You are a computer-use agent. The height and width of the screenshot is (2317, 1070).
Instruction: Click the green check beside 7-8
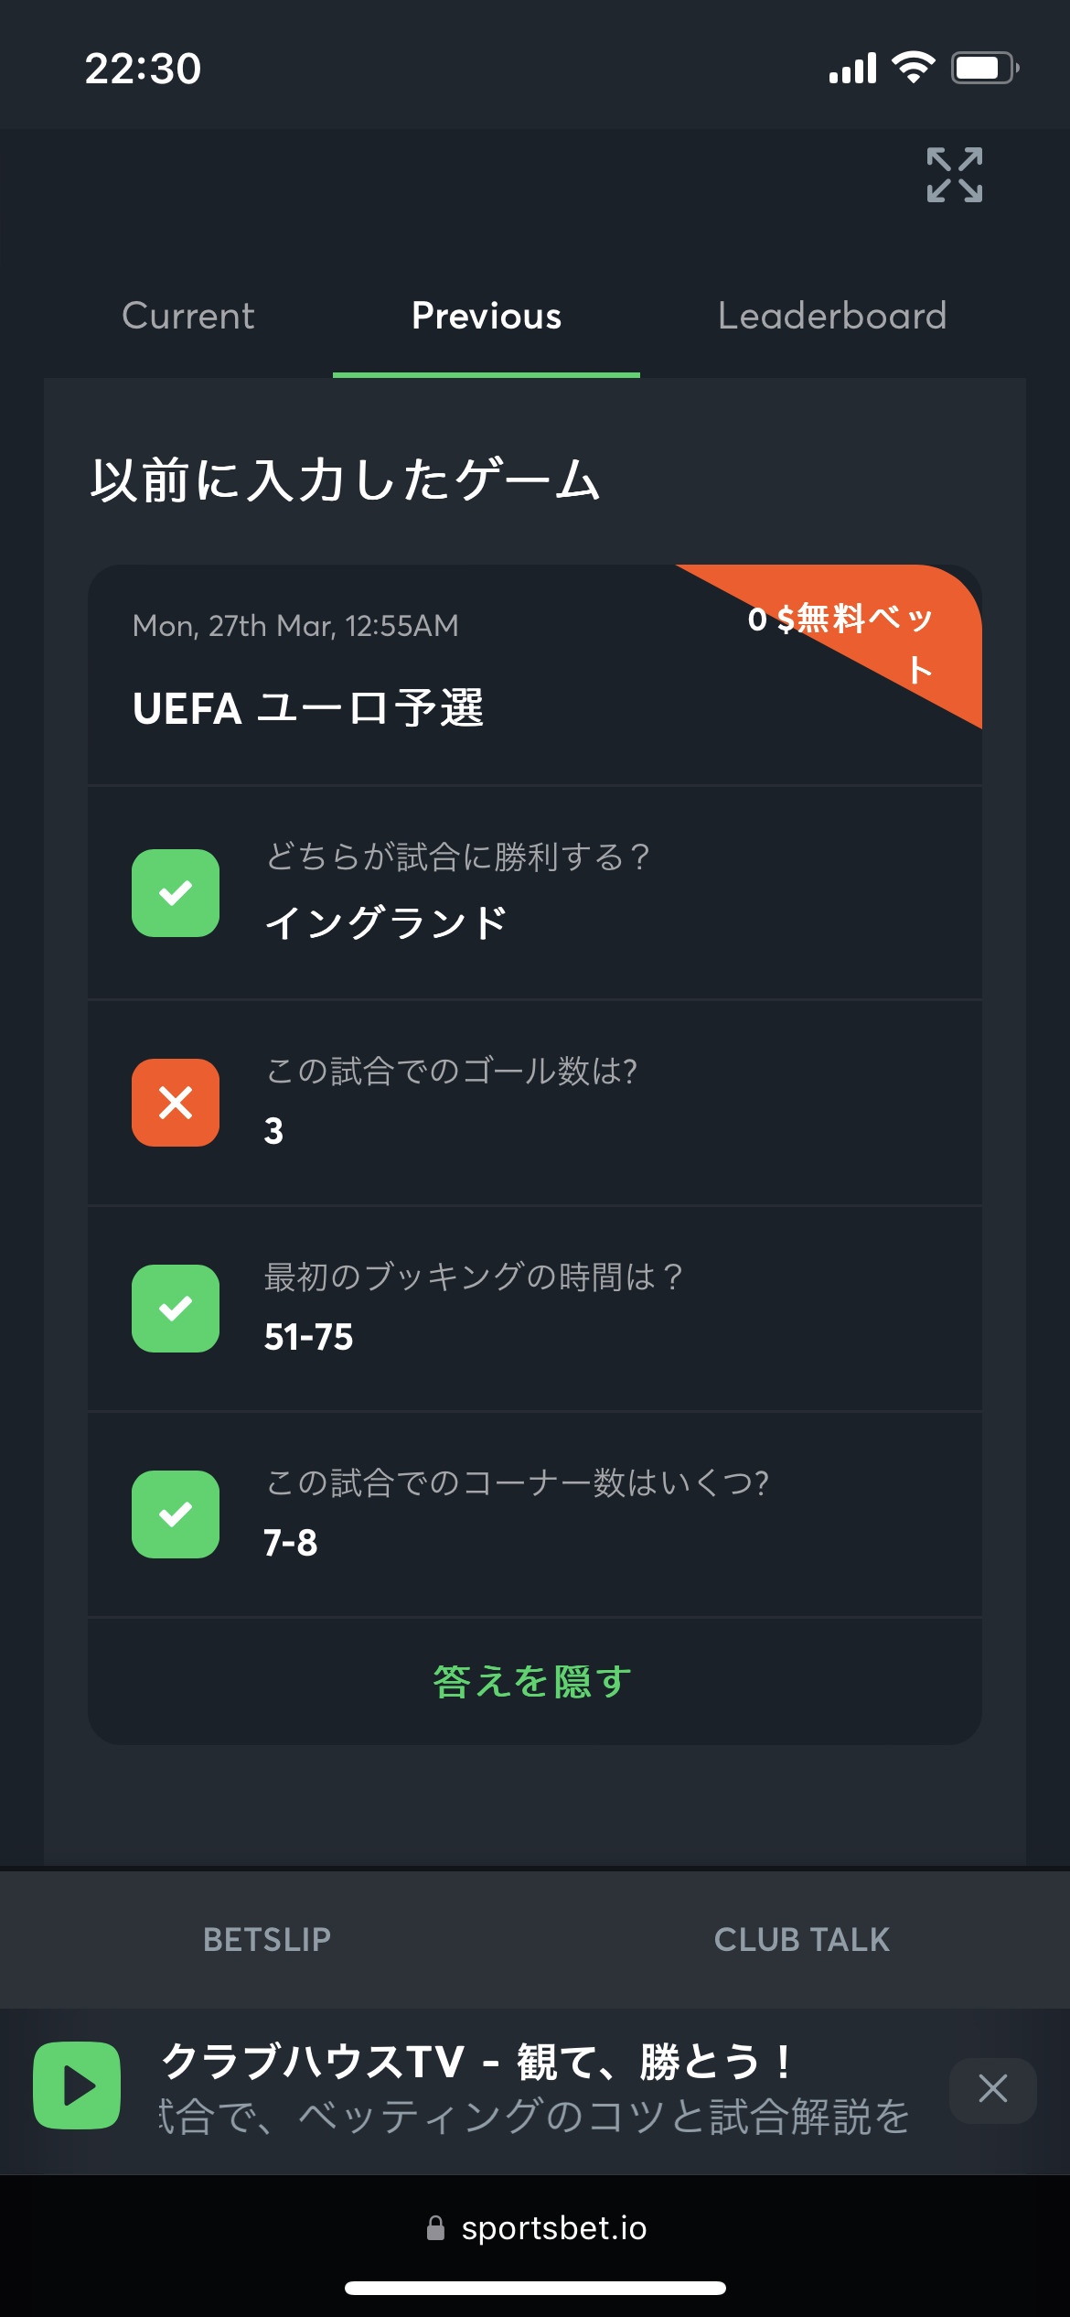pyautogui.click(x=176, y=1514)
